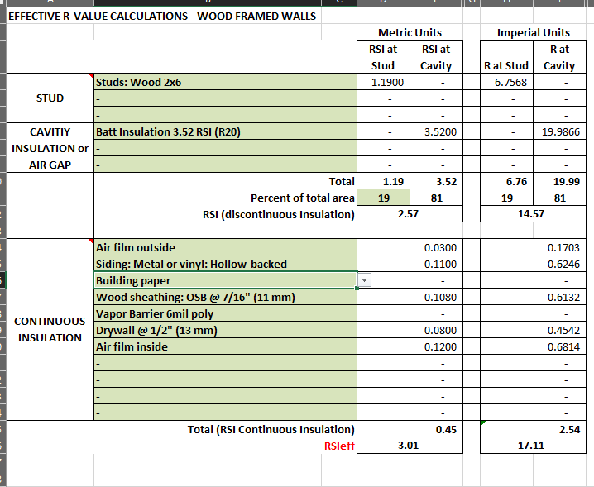Click the 'Total (RSI Continuous Insulation)' label

(271, 429)
